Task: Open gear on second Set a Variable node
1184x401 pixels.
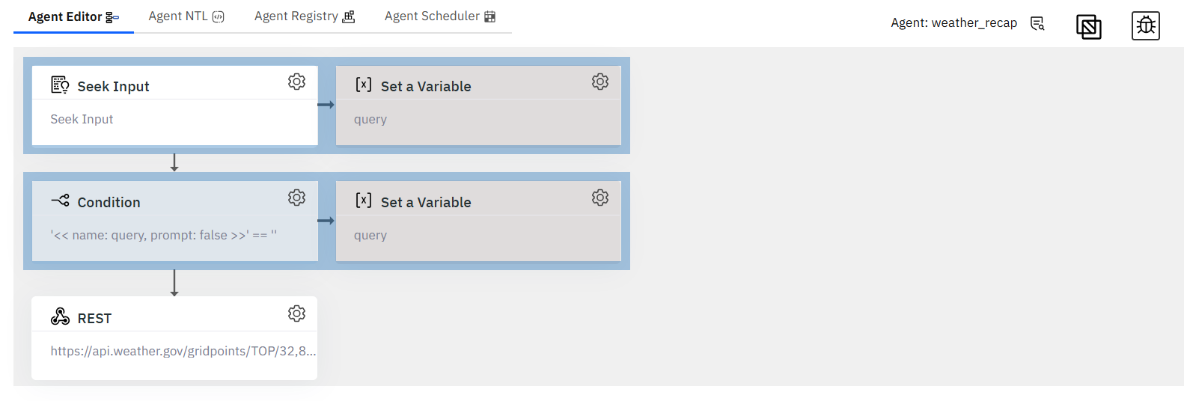Action: [600, 198]
